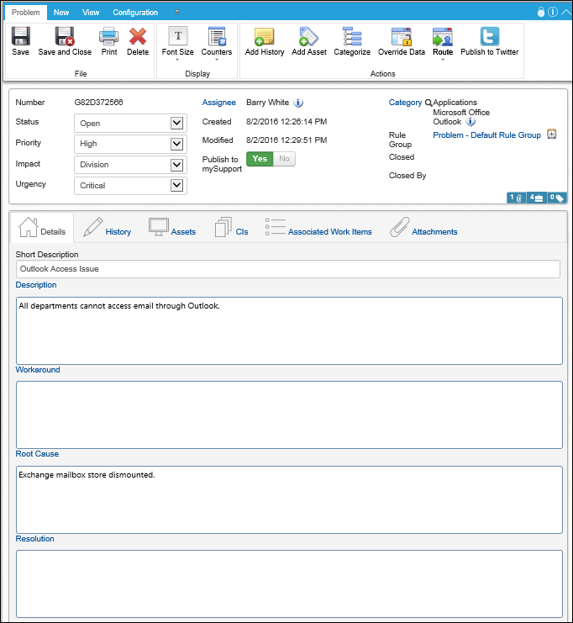Select the Problem ribbon tab

pos(26,13)
